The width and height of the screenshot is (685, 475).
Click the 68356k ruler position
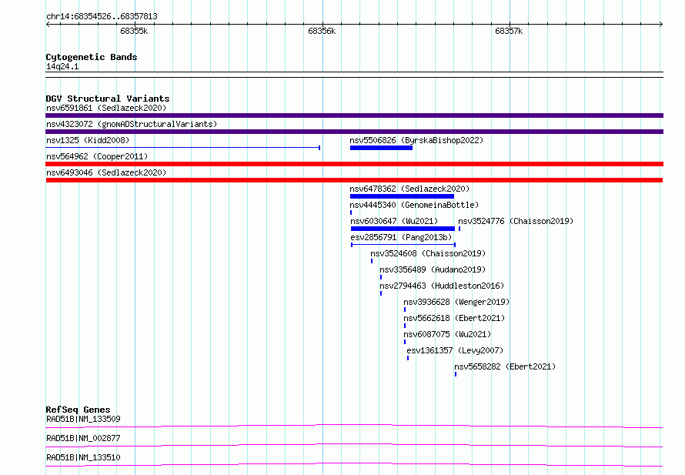click(x=322, y=31)
